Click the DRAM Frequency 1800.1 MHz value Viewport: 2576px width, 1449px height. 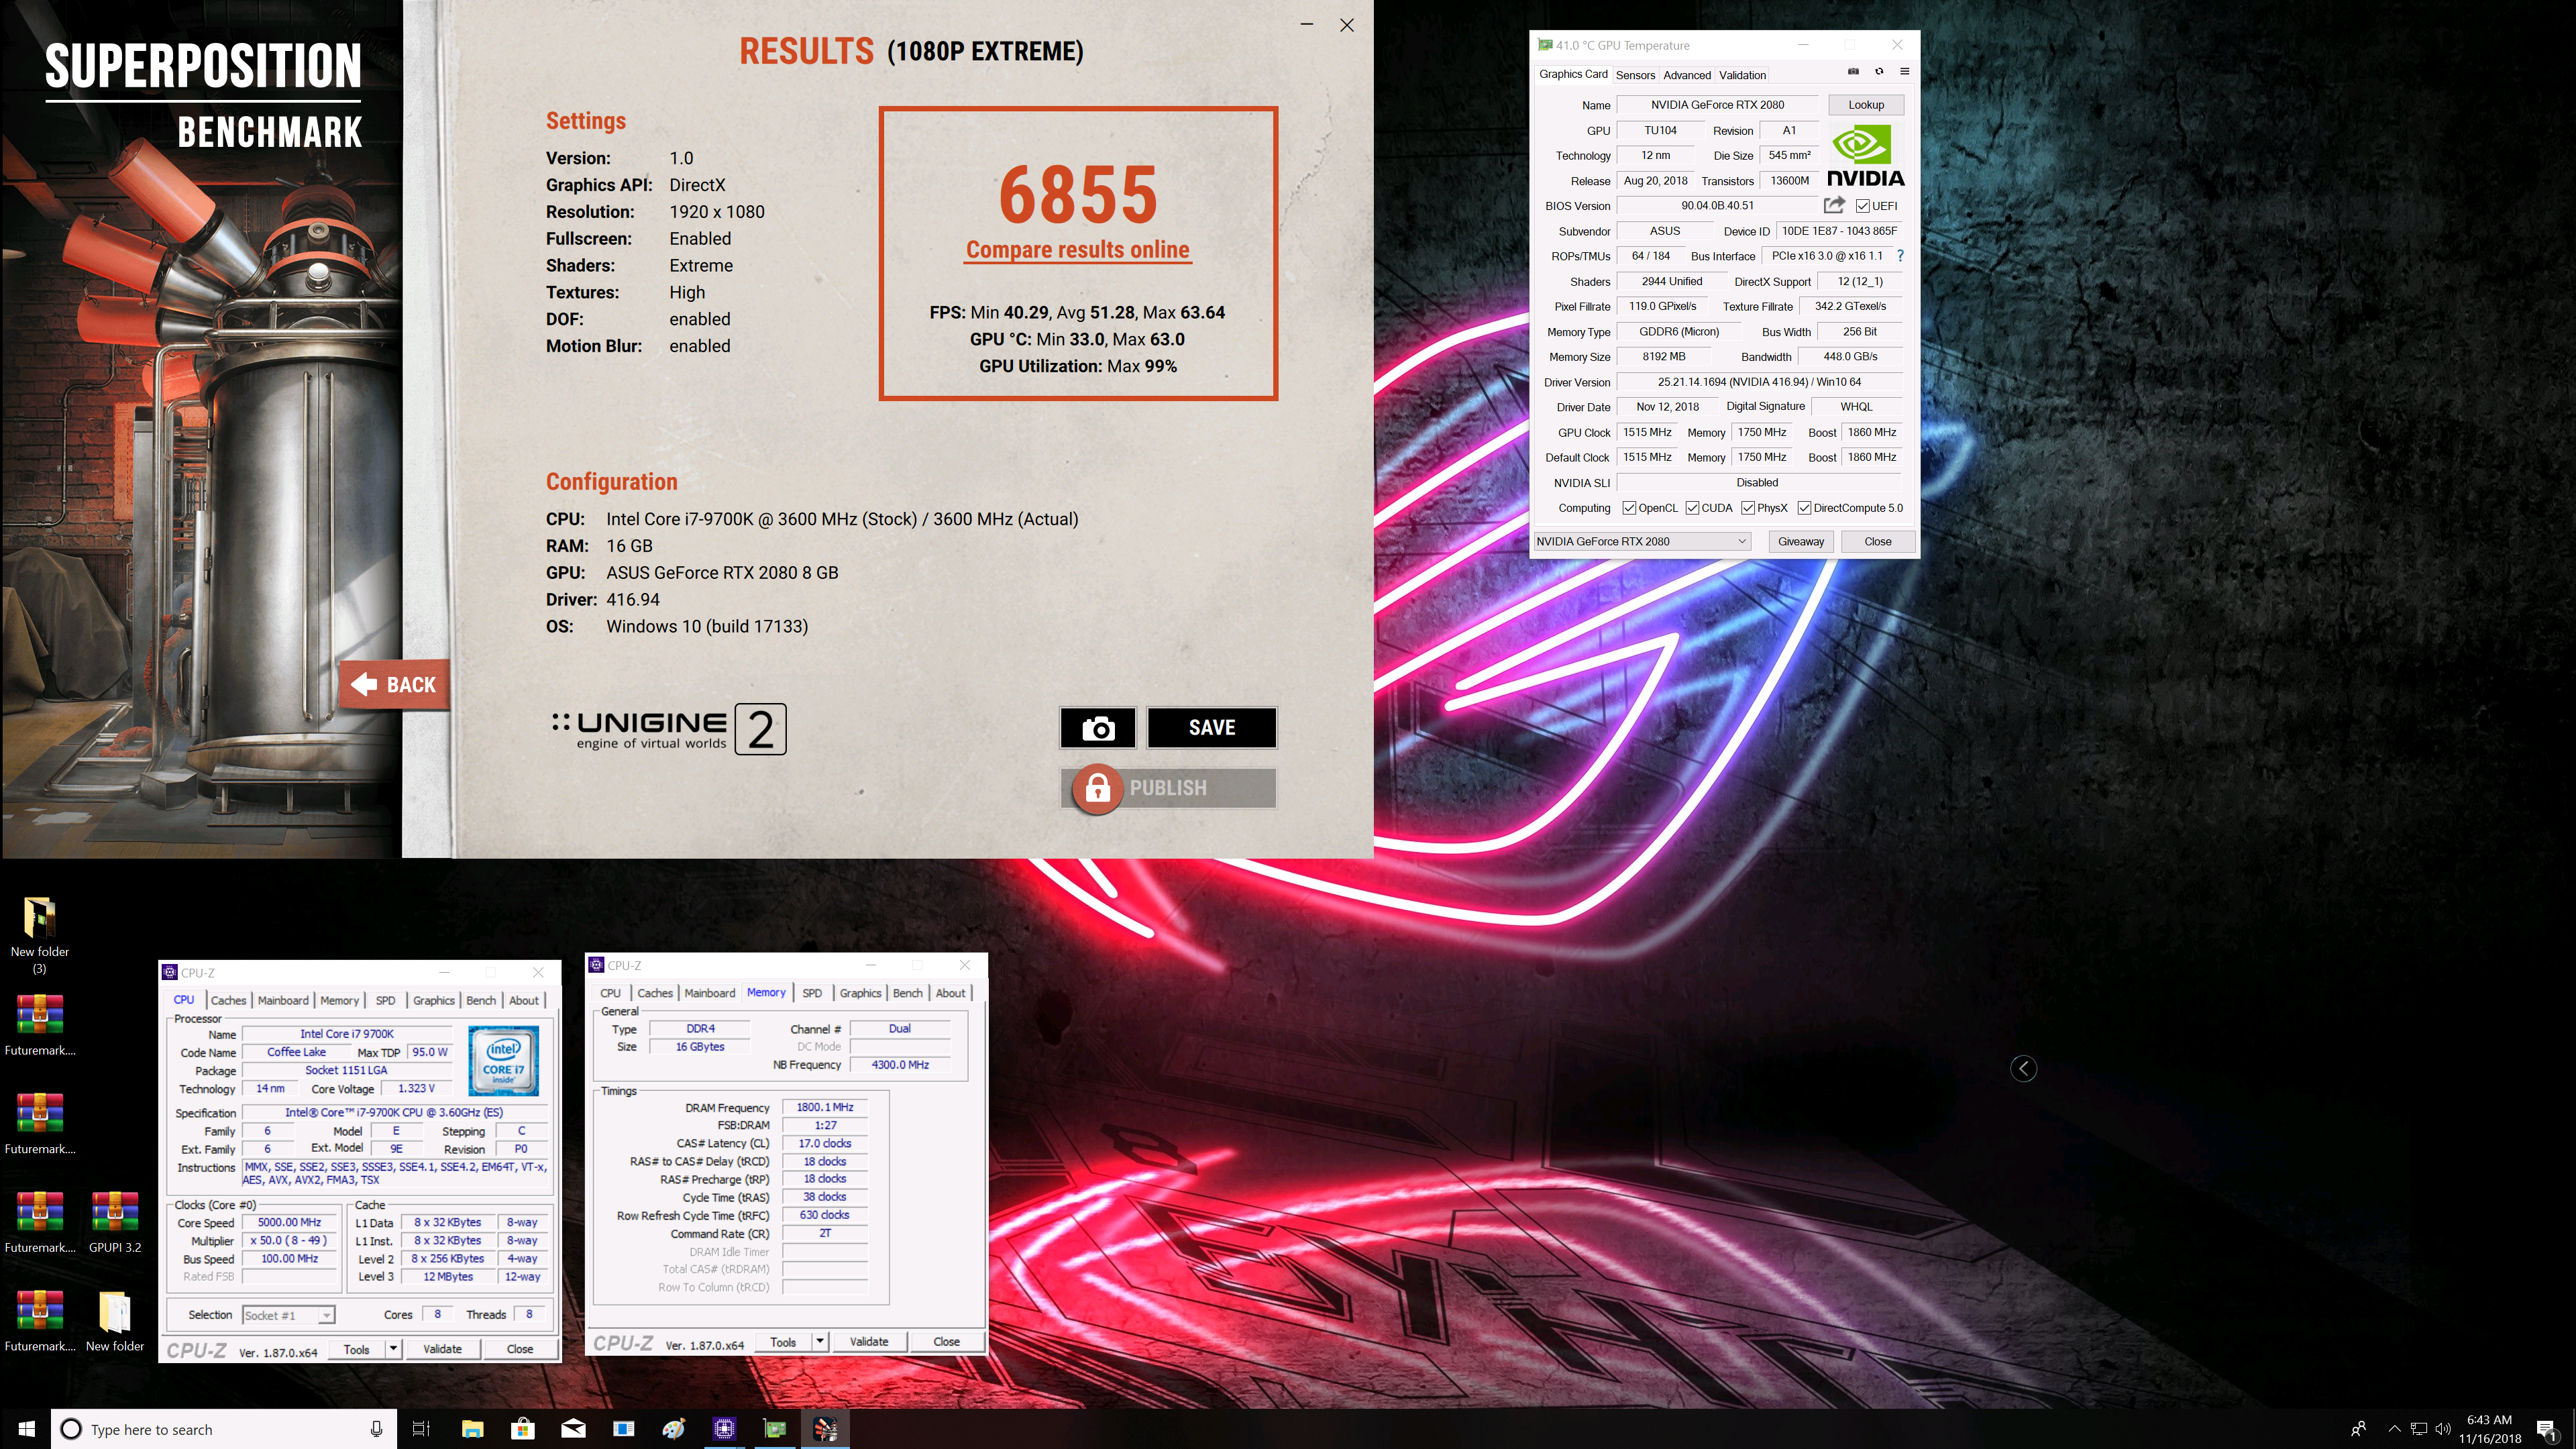825,1107
